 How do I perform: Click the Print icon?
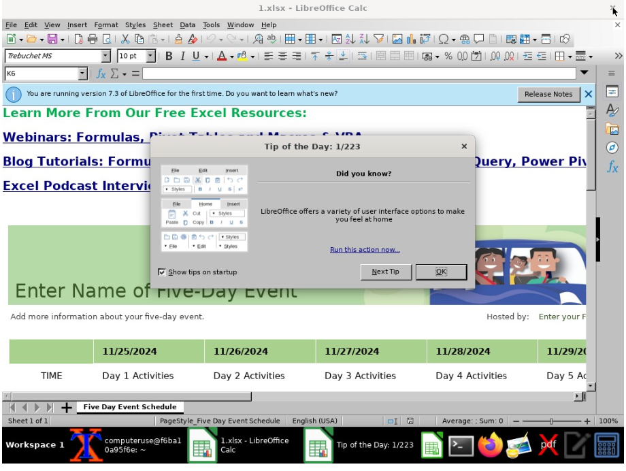[x=93, y=39]
